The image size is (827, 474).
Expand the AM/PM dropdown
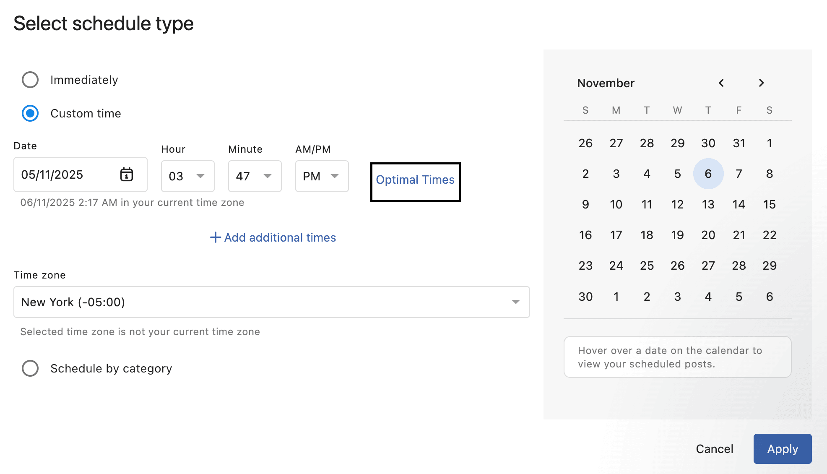(x=322, y=176)
